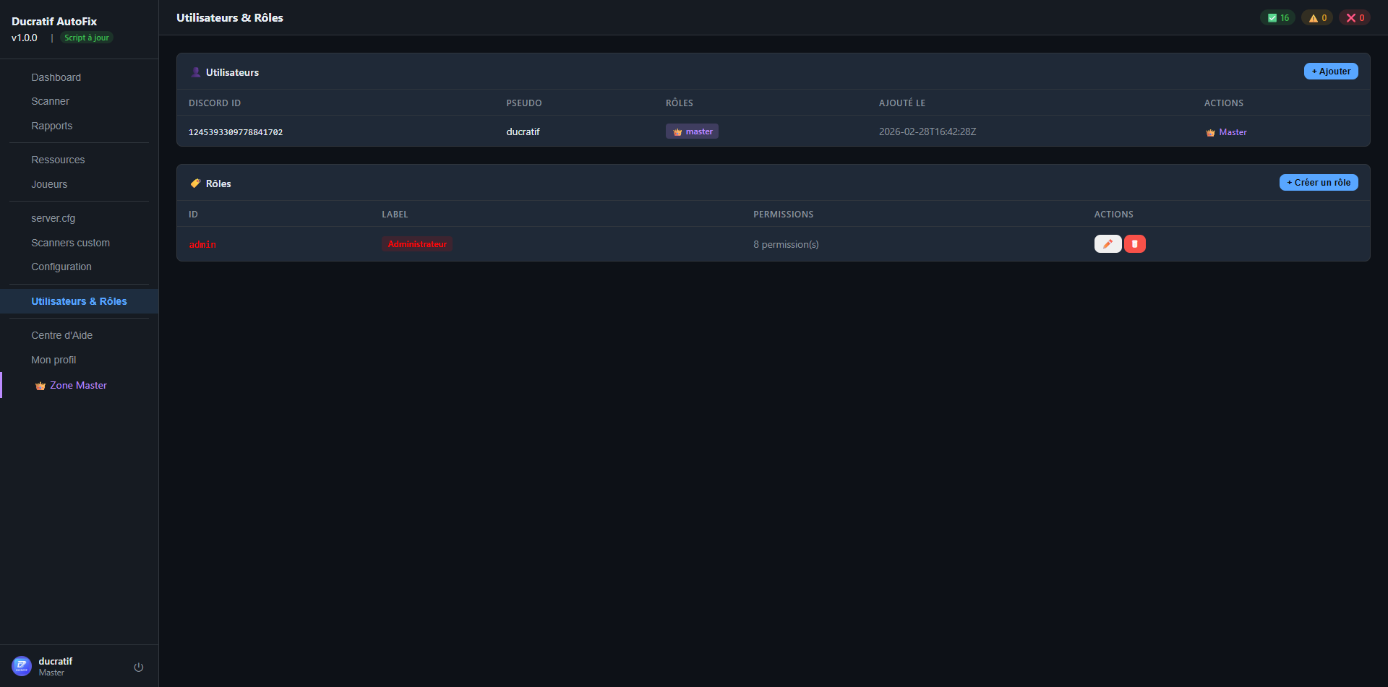Switch to the Scanner page
This screenshot has height=687, width=1388.
51,101
